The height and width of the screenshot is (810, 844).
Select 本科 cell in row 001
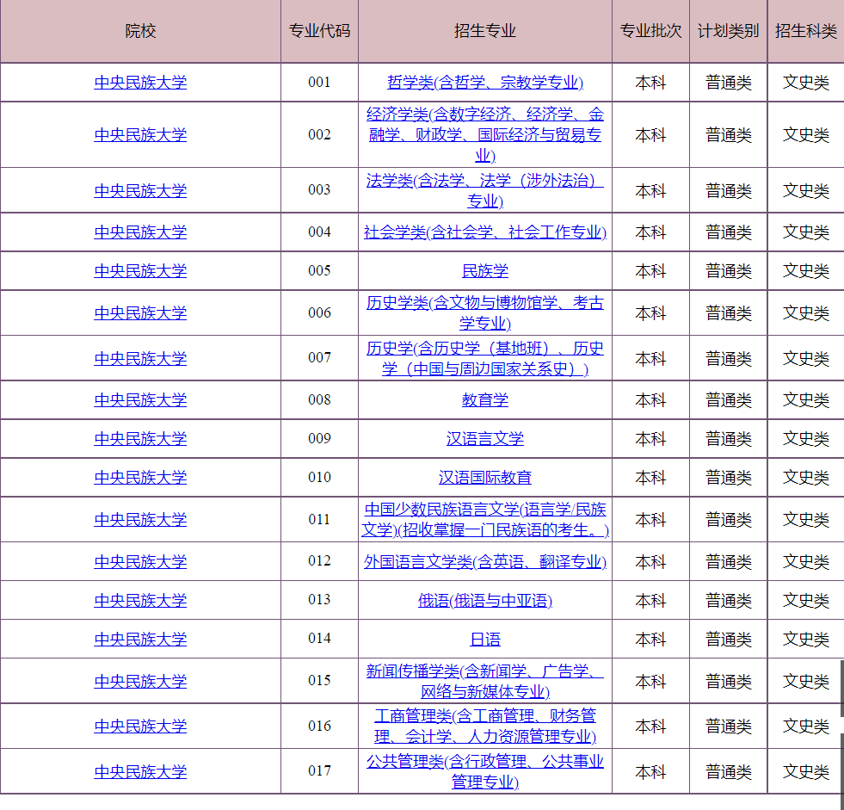[650, 83]
